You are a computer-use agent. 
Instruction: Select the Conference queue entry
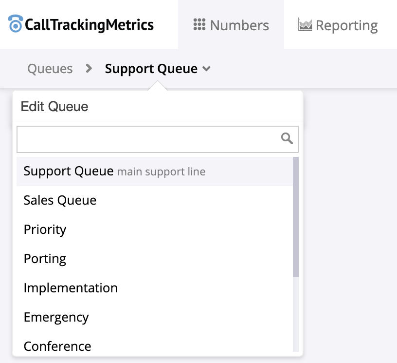click(x=57, y=346)
